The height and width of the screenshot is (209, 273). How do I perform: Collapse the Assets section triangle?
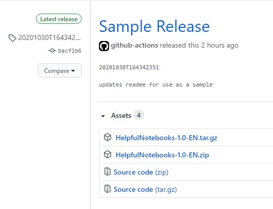tap(103, 116)
